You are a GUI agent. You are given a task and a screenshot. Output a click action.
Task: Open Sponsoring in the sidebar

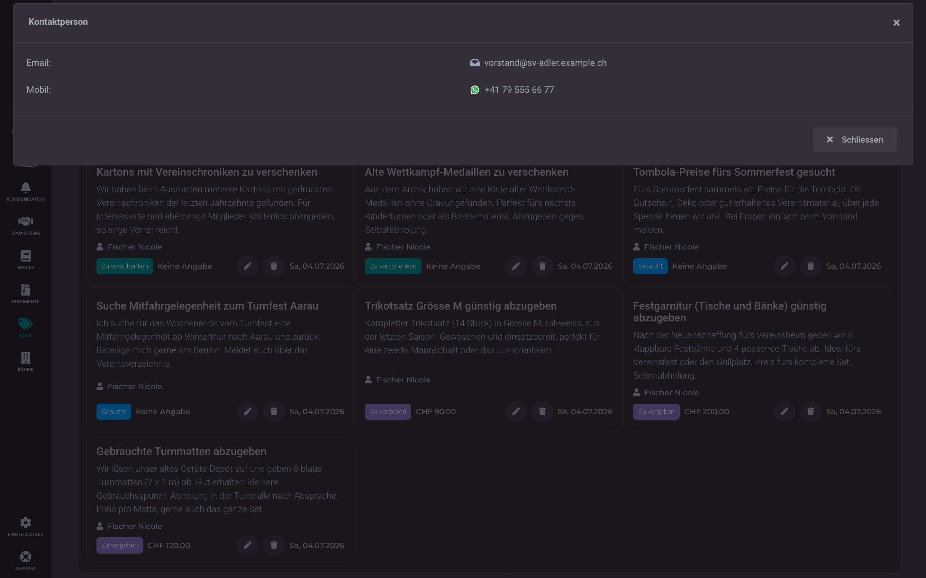pos(26,225)
